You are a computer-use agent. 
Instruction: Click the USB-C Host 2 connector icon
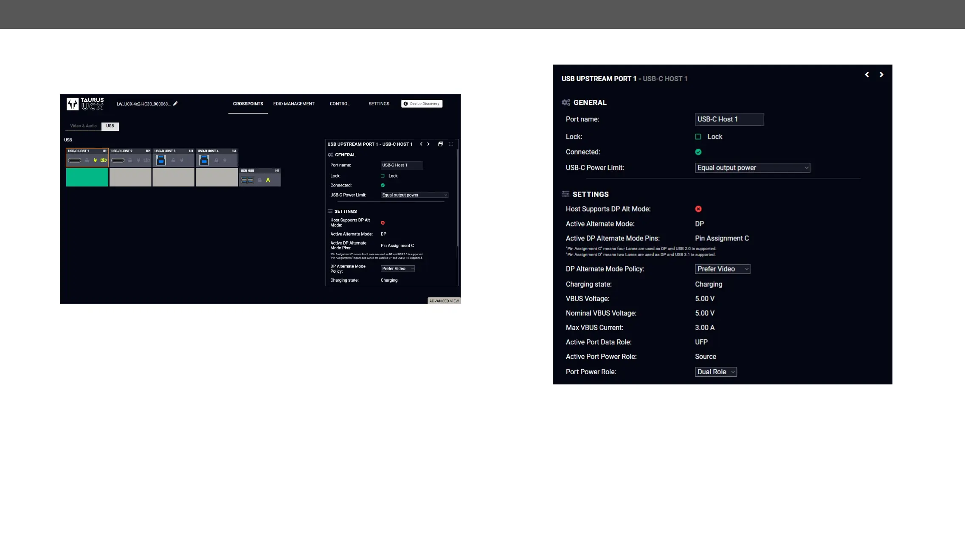tap(118, 161)
